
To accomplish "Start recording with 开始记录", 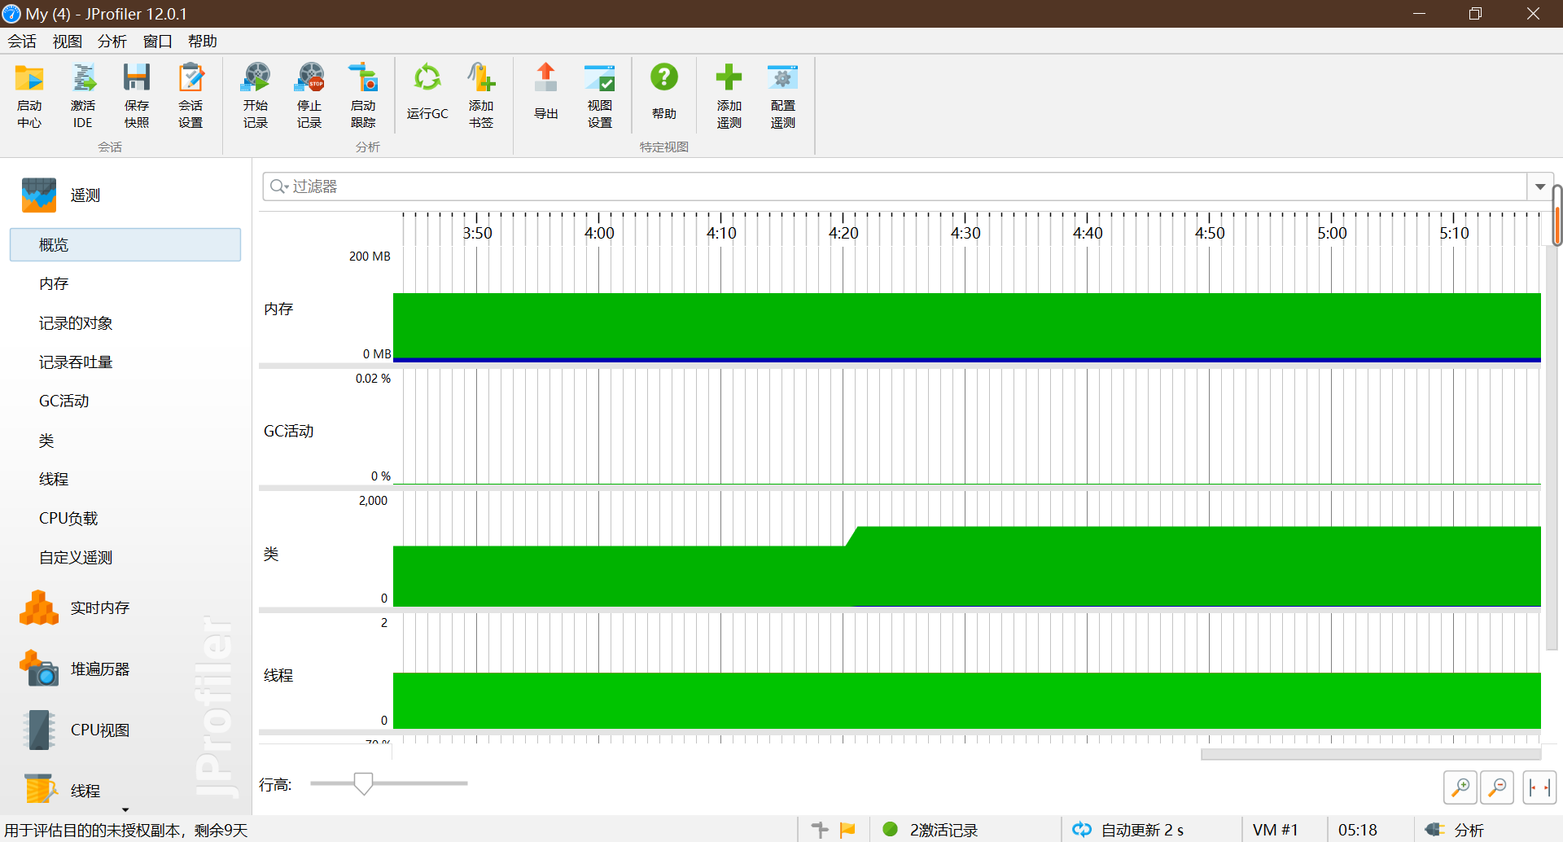I will pyautogui.click(x=256, y=96).
